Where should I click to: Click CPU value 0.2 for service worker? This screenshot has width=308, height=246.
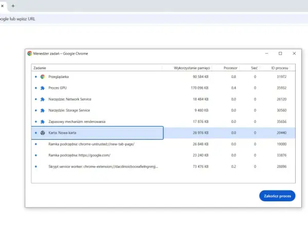(x=234, y=167)
